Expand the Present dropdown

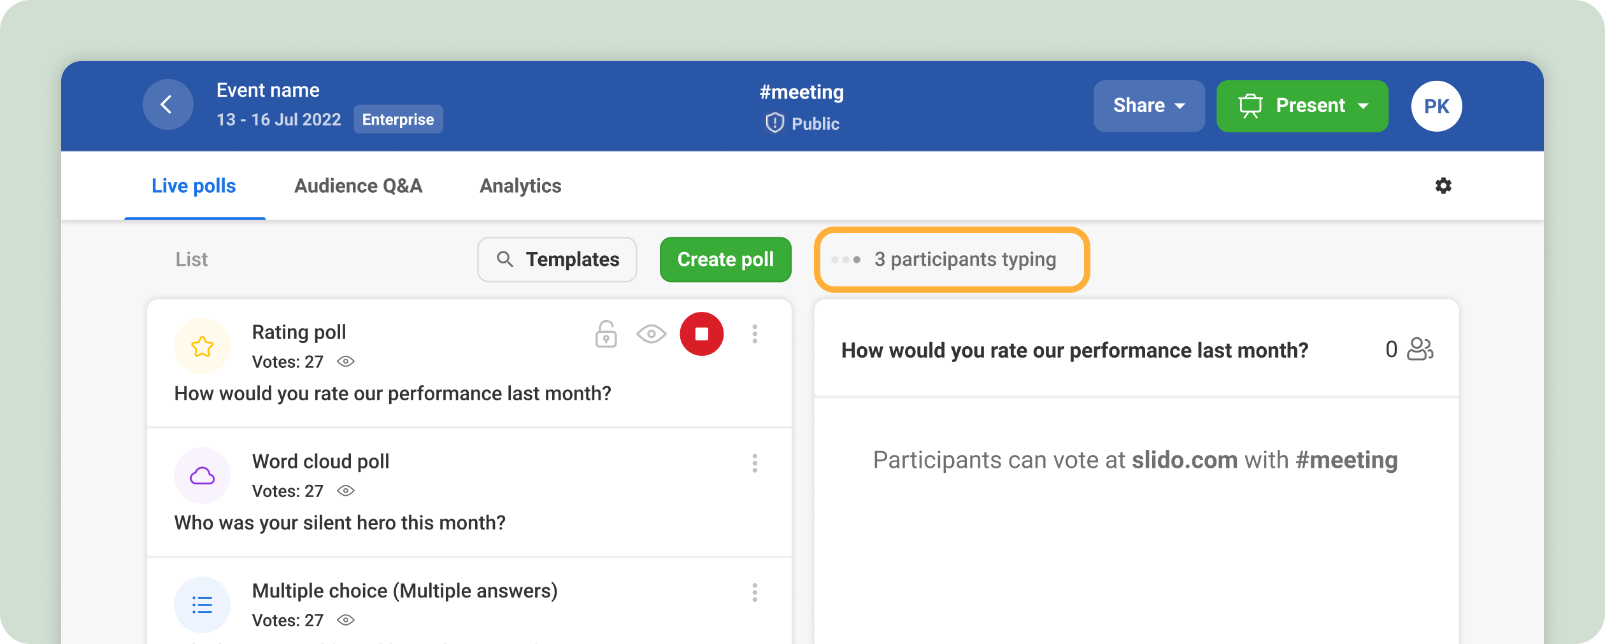(1302, 106)
